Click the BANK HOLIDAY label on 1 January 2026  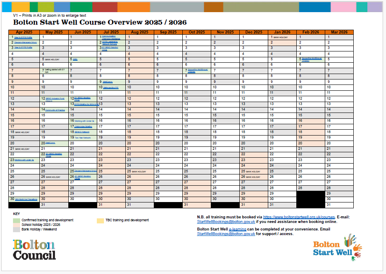(281, 38)
